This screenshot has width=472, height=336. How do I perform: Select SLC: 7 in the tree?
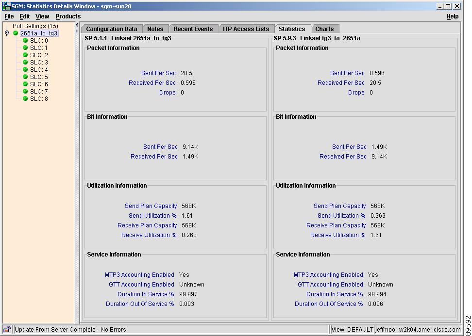pyautogui.click(x=39, y=91)
